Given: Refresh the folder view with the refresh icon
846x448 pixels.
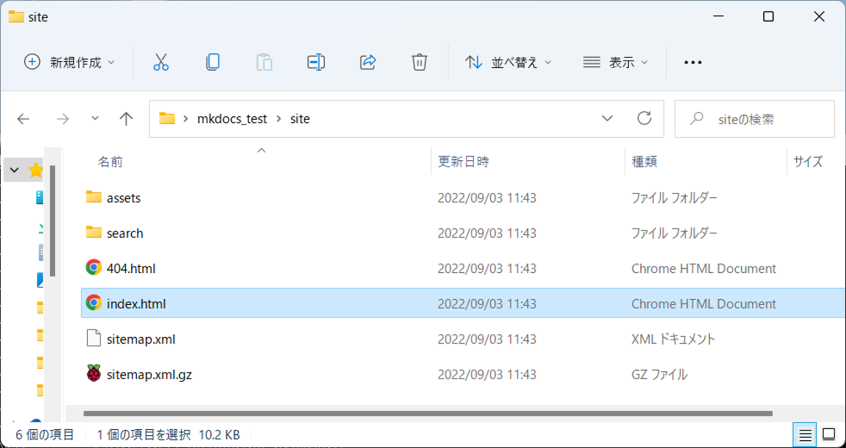Looking at the screenshot, I should 644,118.
